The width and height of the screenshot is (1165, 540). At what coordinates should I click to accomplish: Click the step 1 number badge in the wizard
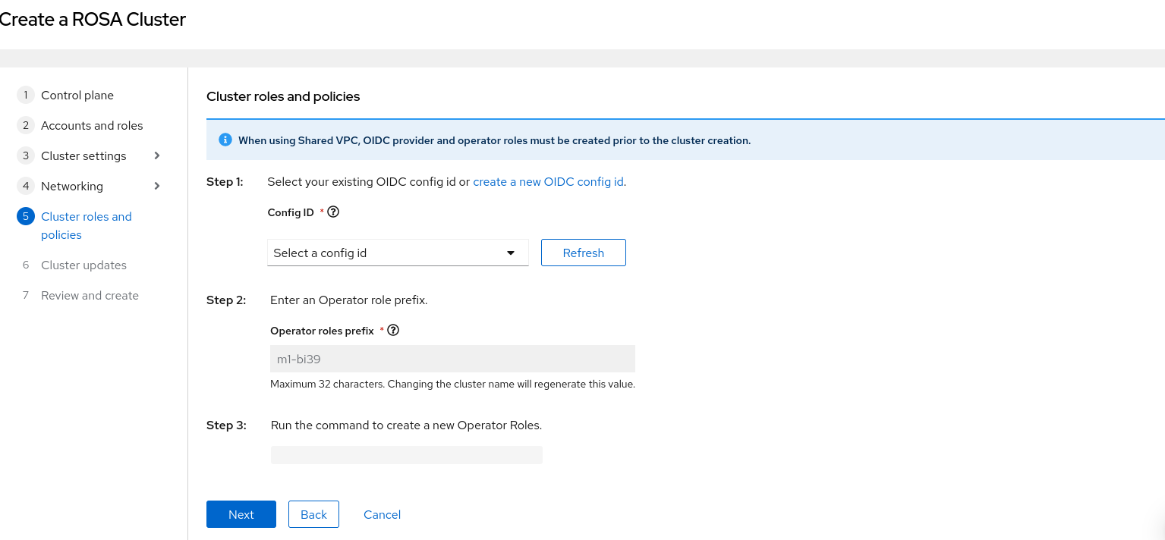click(25, 96)
